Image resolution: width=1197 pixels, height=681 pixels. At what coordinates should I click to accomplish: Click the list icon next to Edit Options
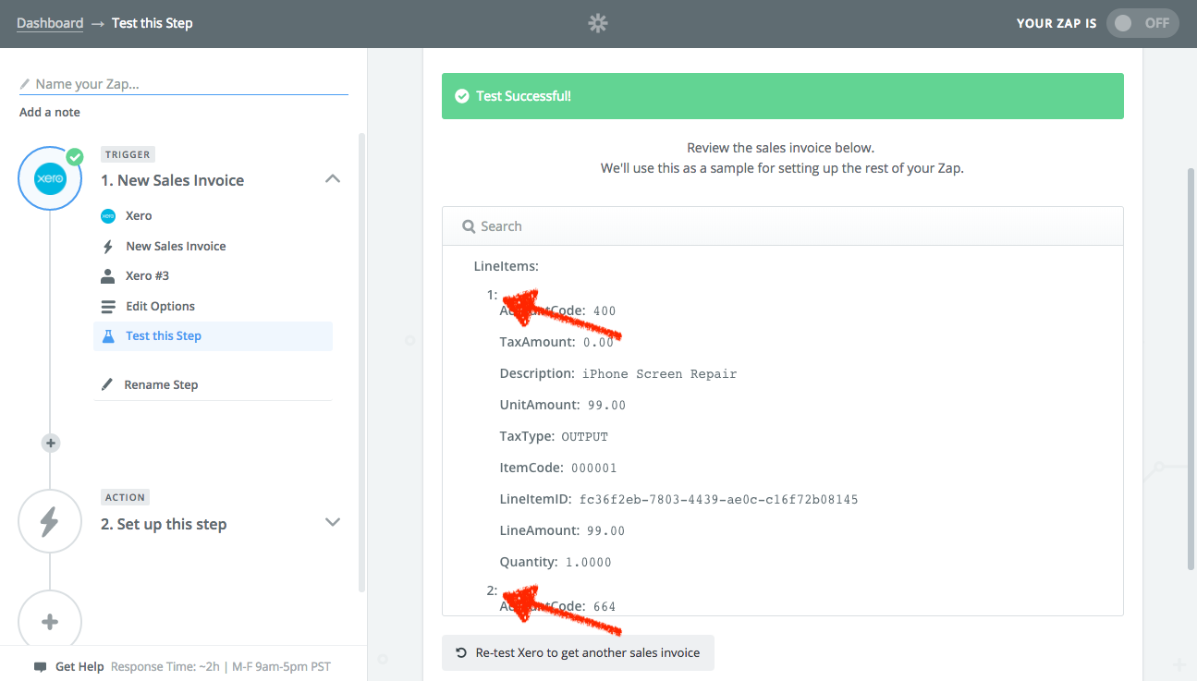point(108,306)
